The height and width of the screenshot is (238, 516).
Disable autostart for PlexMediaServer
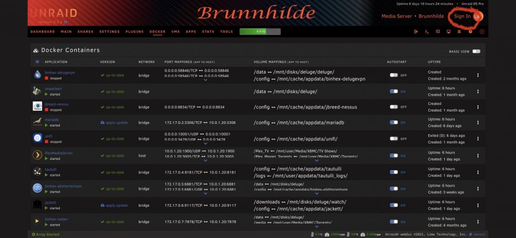(394, 156)
